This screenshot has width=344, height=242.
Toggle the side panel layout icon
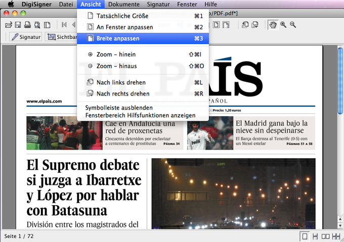click(x=47, y=25)
